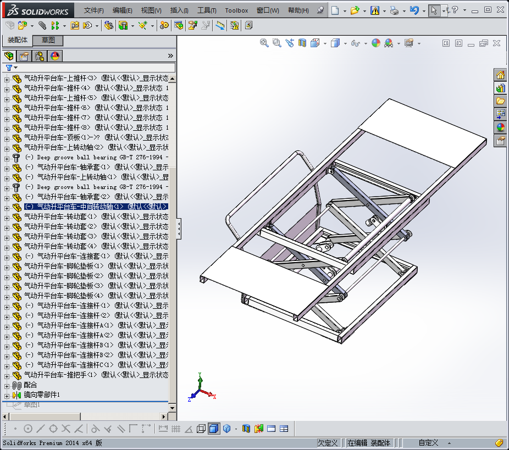Screen dimensions: 509x450
Task: Open the File Explorer folder pane icon
Action: coord(500,101)
